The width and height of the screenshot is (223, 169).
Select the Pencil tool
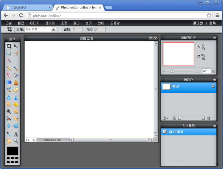point(9,68)
